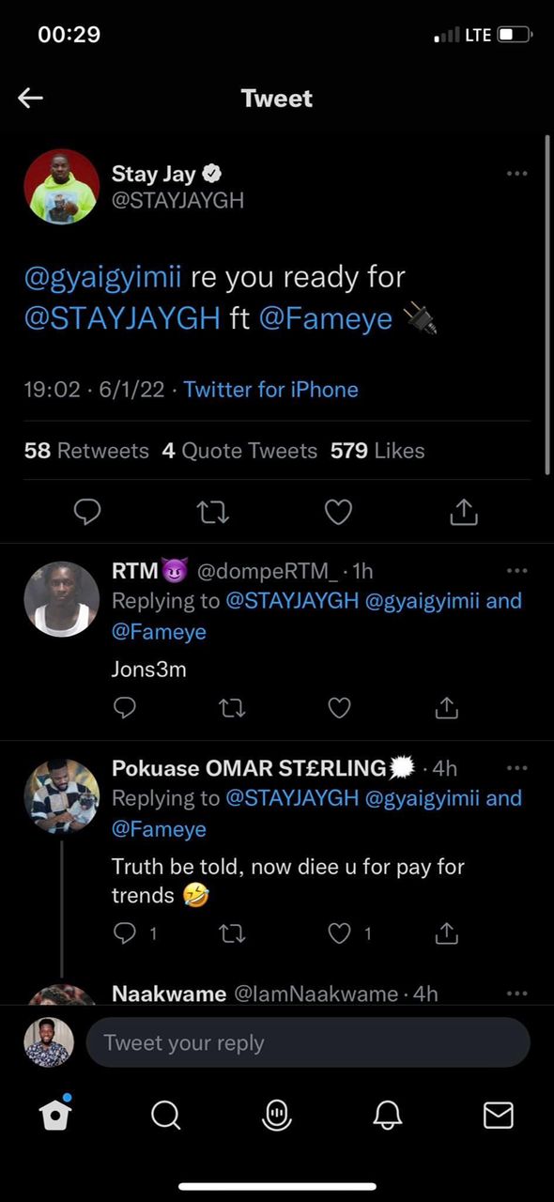The width and height of the screenshot is (554, 1202).
Task: Open the more options menu on Stay Jay's tweet
Action: pyautogui.click(x=516, y=174)
